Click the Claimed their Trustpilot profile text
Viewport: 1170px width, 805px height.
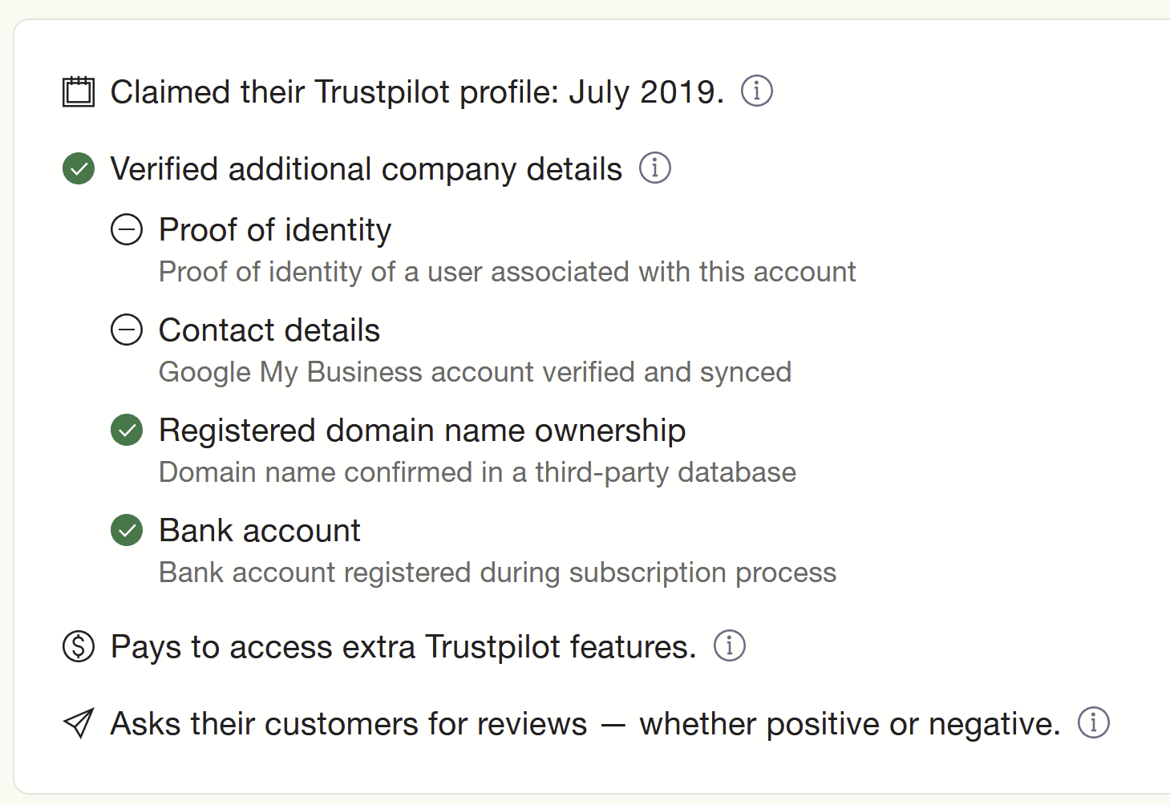coord(417,92)
